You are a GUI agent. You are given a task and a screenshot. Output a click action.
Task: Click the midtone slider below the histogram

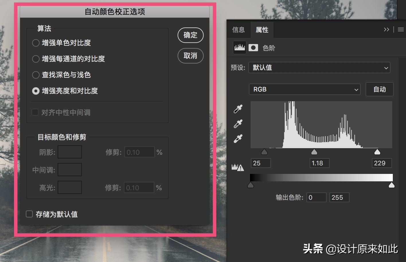pyautogui.click(x=314, y=152)
